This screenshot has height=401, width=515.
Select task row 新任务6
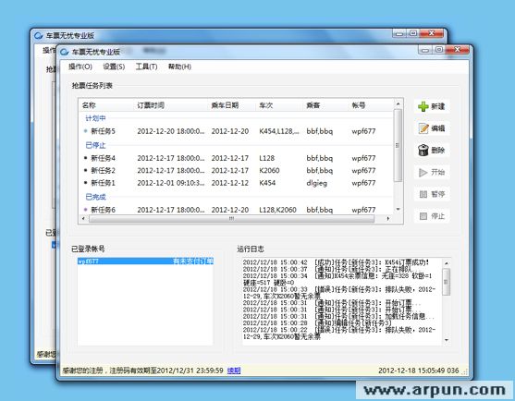point(236,210)
